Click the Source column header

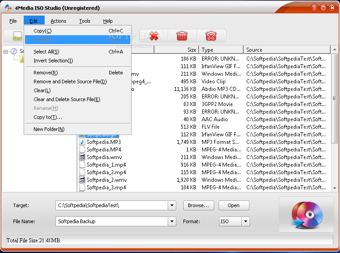pyautogui.click(x=287, y=50)
